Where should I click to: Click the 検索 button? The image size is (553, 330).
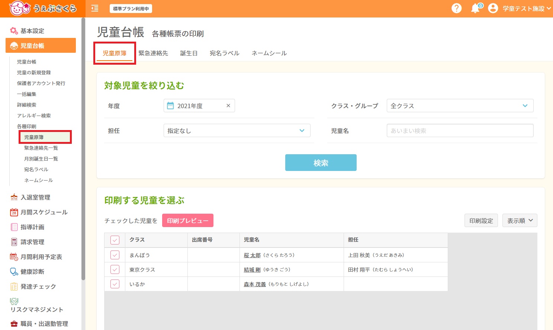pos(321,163)
